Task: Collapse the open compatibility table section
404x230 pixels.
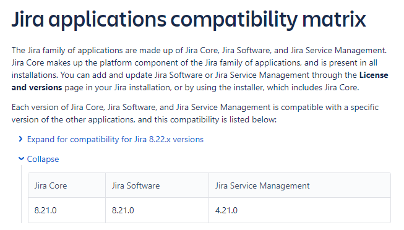Action: [43, 159]
